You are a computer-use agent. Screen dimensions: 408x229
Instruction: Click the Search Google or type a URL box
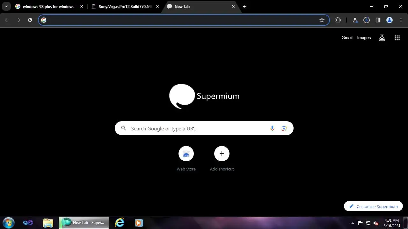click(x=204, y=128)
